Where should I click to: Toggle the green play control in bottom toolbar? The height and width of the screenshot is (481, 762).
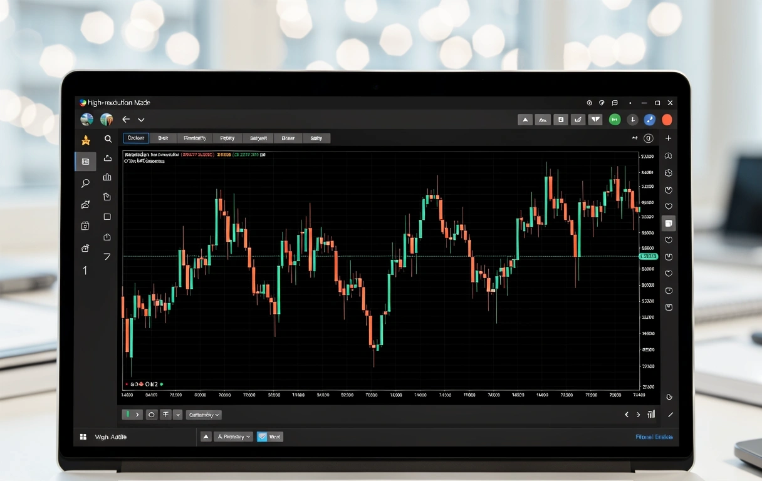pyautogui.click(x=128, y=415)
